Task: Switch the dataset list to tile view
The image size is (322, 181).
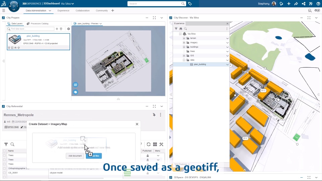Action: tap(155, 144)
